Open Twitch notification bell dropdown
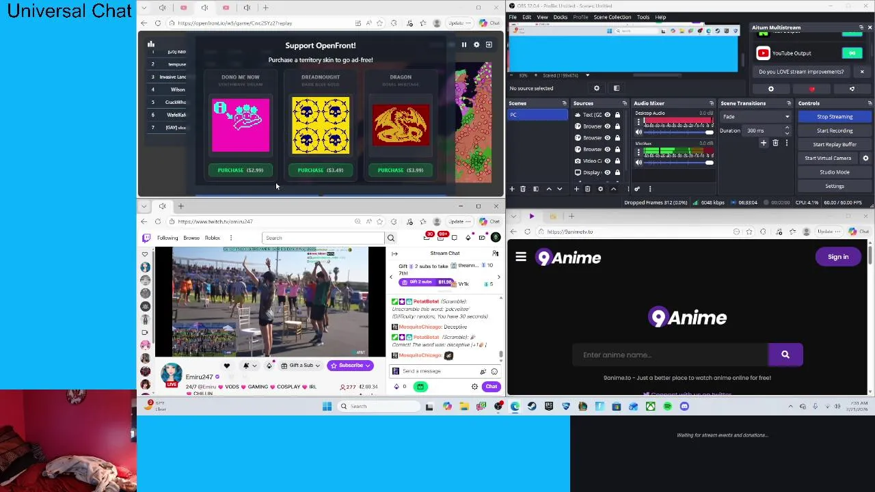The image size is (875, 492). click(x=250, y=366)
